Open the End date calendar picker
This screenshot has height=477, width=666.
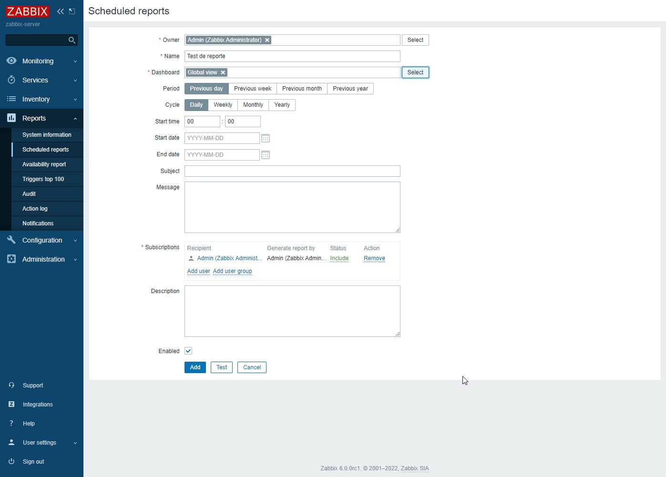click(266, 155)
